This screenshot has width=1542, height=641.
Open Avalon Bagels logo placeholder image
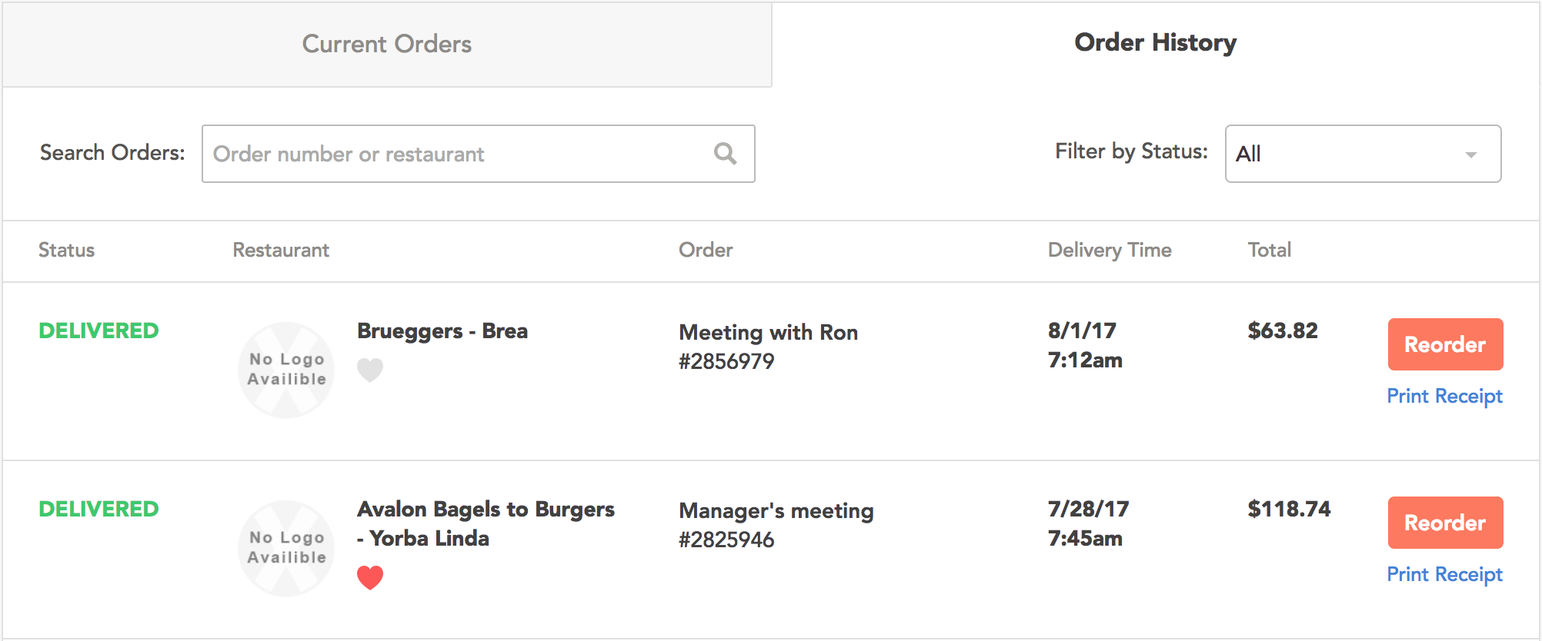pyautogui.click(x=286, y=548)
